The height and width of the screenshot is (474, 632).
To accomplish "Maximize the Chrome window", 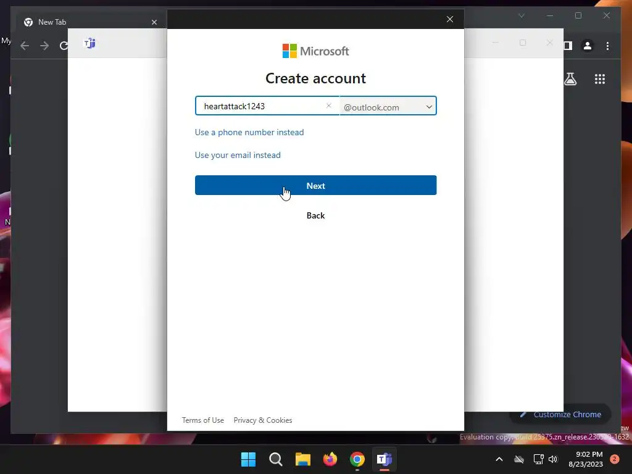I will [x=578, y=15].
